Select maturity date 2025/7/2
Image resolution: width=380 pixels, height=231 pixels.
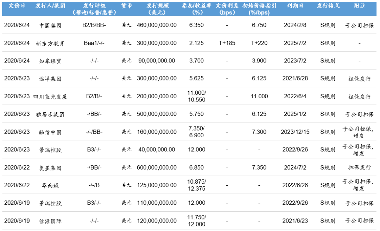pyautogui.click(x=295, y=43)
